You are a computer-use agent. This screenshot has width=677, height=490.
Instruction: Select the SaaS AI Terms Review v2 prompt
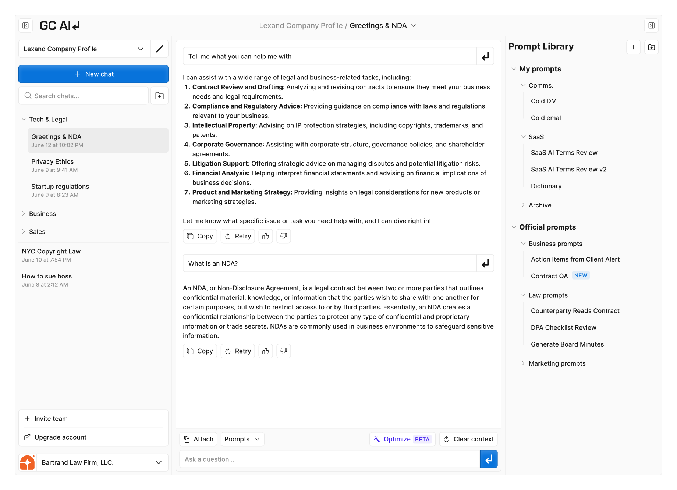point(569,169)
